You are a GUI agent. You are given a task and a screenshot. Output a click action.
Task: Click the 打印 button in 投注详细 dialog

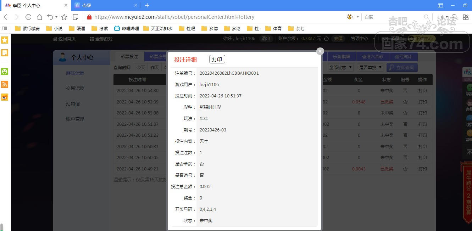217,60
